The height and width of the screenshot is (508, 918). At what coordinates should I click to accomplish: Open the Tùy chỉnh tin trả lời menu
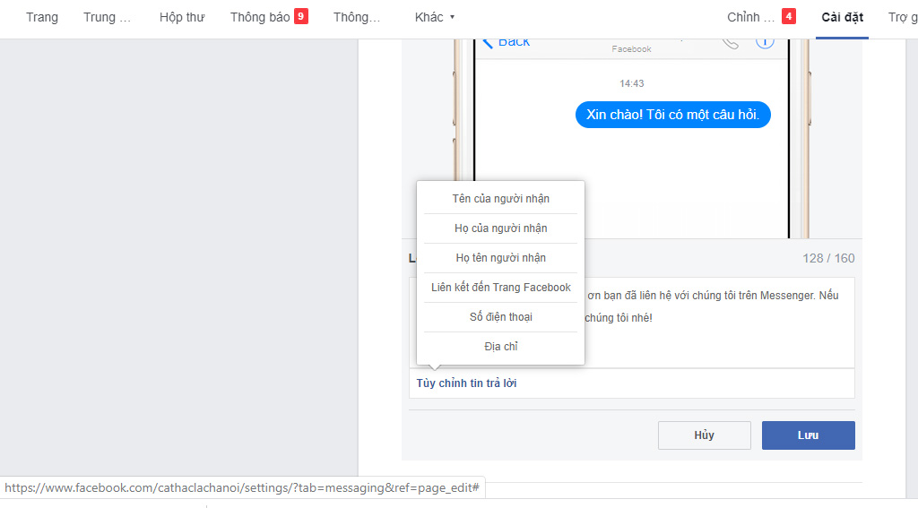coord(466,383)
